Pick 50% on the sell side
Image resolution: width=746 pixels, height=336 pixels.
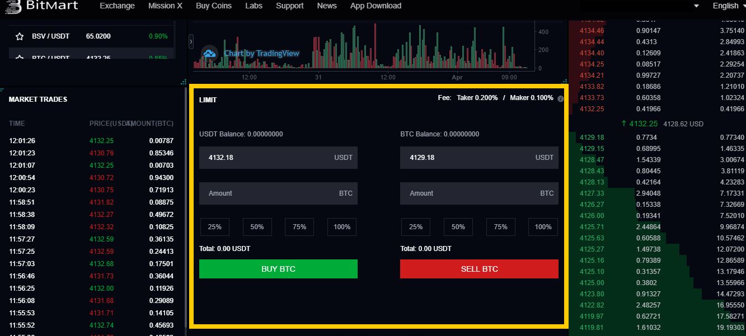pos(458,227)
